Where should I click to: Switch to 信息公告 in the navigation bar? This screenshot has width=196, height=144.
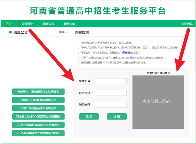[x=48, y=24]
